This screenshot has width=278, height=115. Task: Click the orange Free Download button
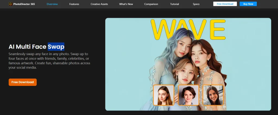tap(23, 82)
